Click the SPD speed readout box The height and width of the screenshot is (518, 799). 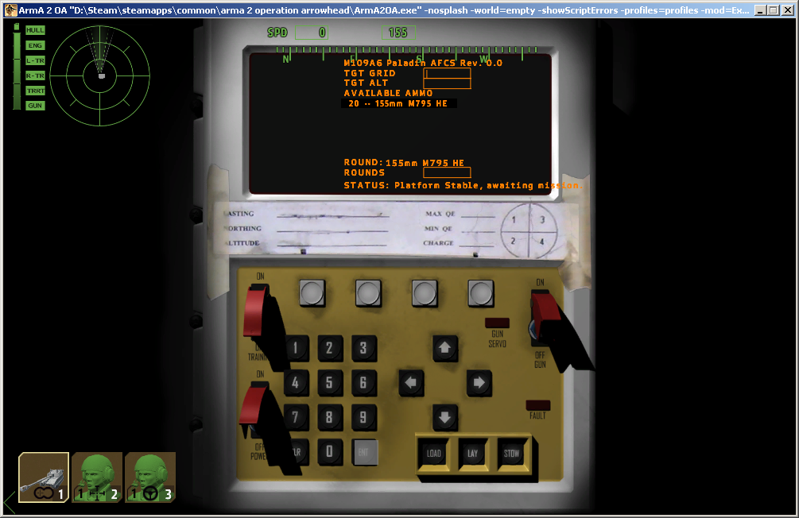pos(312,33)
